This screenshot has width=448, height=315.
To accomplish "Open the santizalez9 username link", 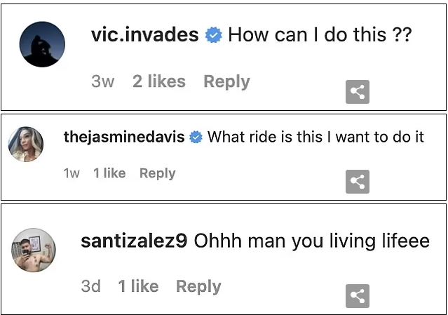I will 134,241.
